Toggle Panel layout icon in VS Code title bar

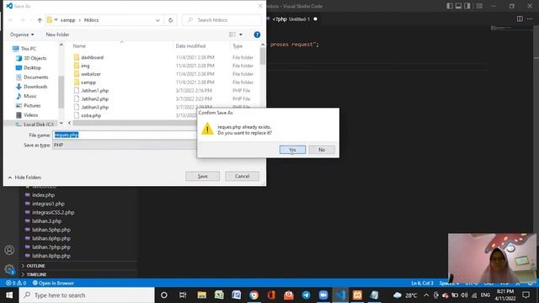click(x=458, y=6)
